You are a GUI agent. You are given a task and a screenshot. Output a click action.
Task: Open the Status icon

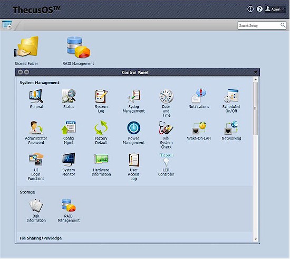coord(69,99)
